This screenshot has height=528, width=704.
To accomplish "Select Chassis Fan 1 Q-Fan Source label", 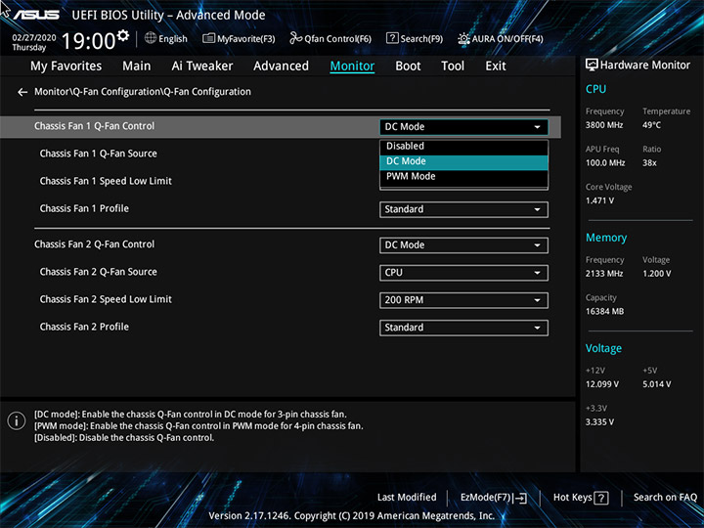I will [x=99, y=154].
